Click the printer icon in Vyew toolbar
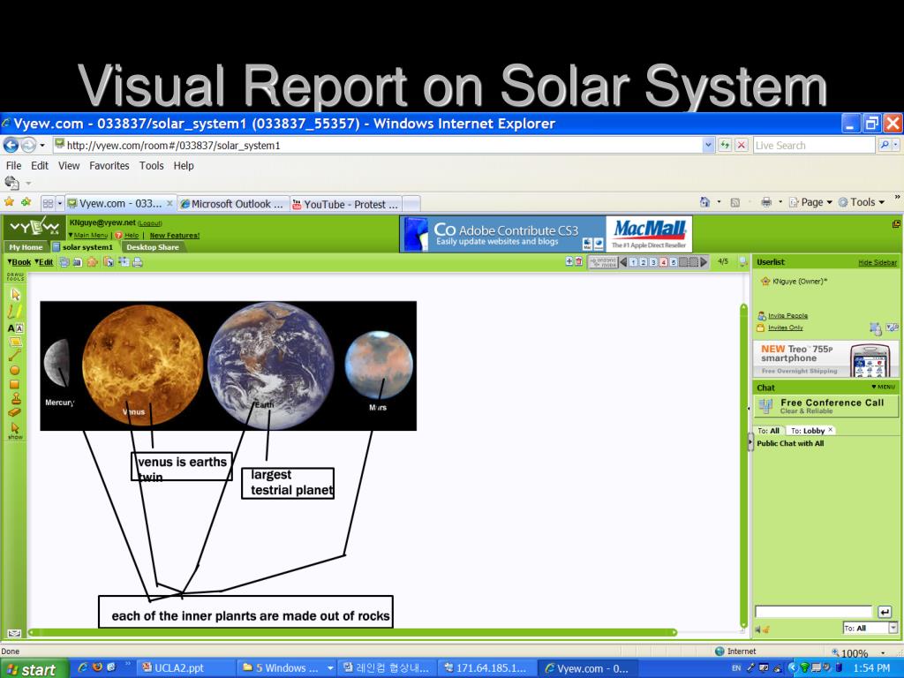This screenshot has width=904, height=678. click(x=137, y=262)
